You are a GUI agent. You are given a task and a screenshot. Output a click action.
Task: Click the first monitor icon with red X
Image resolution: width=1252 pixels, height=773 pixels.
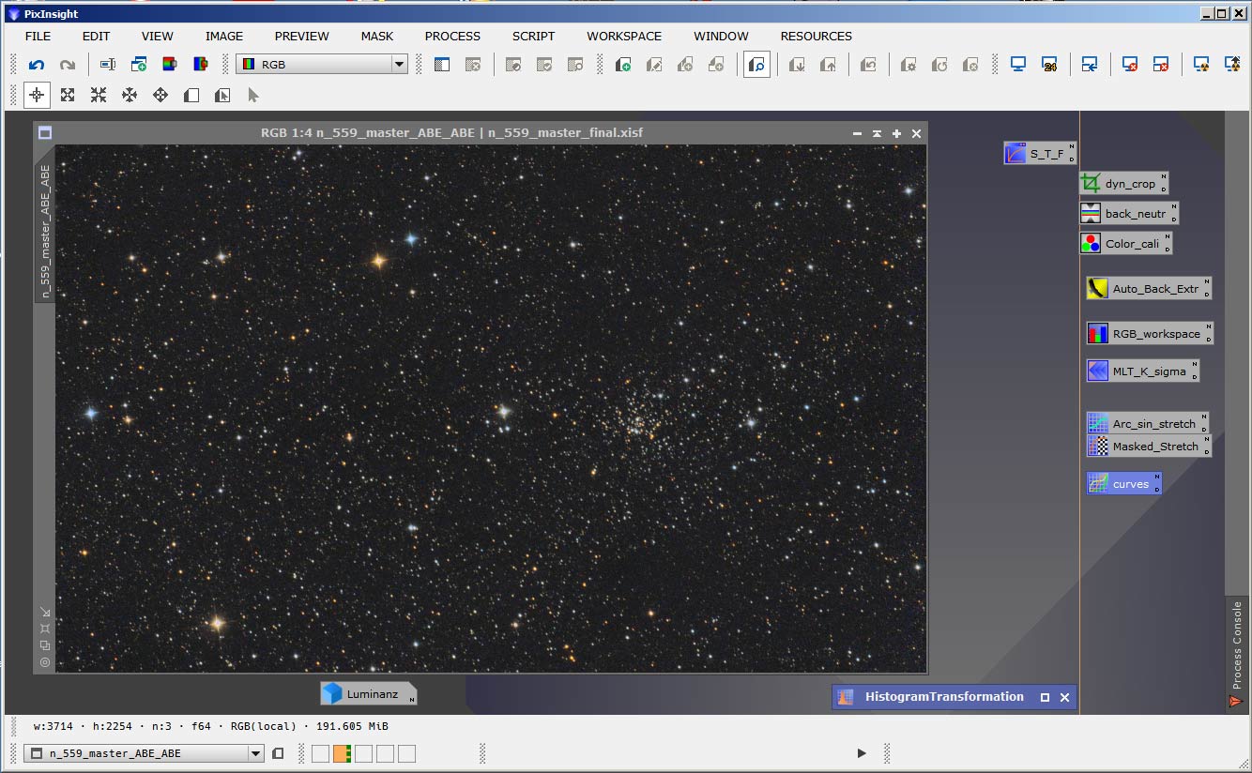point(1130,65)
